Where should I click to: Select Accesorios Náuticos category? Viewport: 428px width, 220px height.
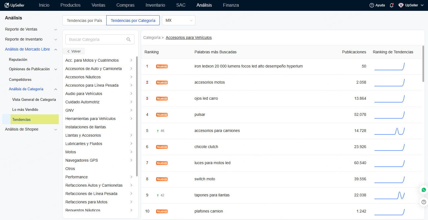point(83,77)
